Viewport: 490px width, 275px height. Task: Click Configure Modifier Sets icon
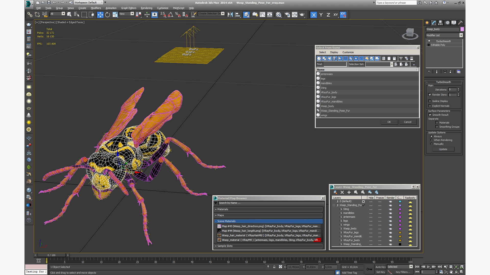(459, 72)
